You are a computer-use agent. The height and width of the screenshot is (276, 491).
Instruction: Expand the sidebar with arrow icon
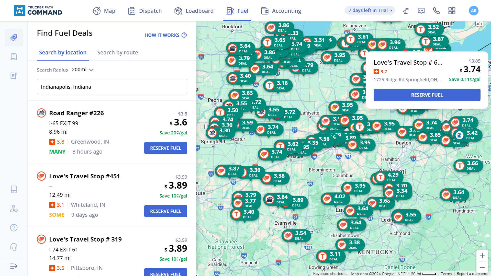[x=14, y=266]
